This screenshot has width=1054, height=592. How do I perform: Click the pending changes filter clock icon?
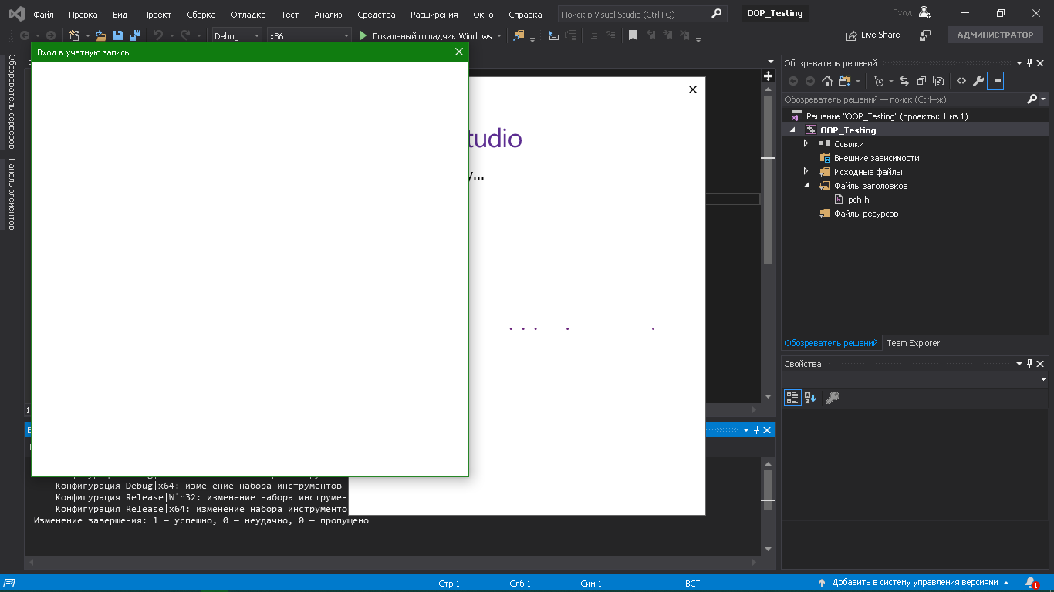tap(879, 81)
